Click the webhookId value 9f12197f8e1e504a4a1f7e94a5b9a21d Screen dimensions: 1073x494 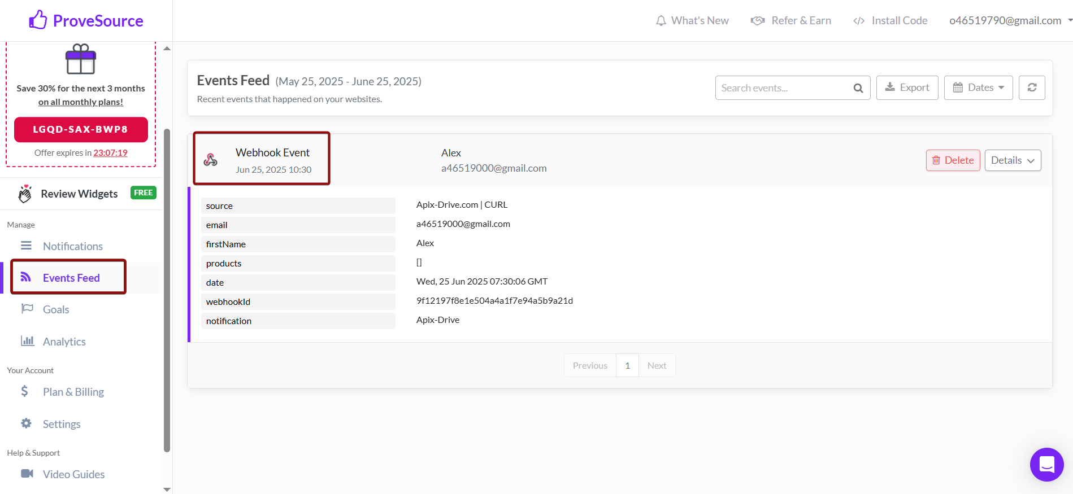coord(494,300)
